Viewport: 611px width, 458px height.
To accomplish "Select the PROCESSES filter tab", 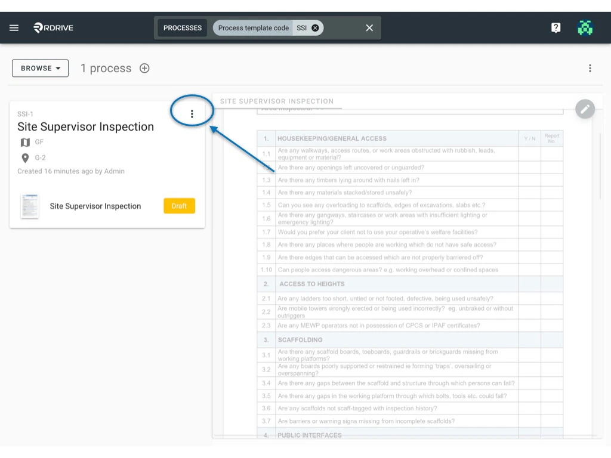I will [182, 27].
